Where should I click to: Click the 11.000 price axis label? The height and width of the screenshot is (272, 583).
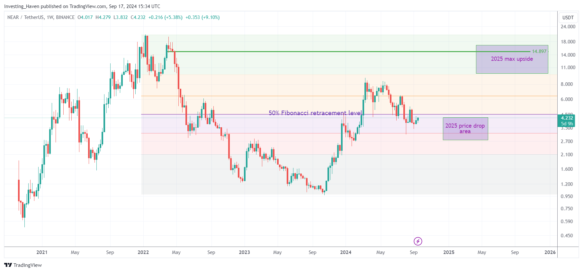pyautogui.click(x=568, y=68)
